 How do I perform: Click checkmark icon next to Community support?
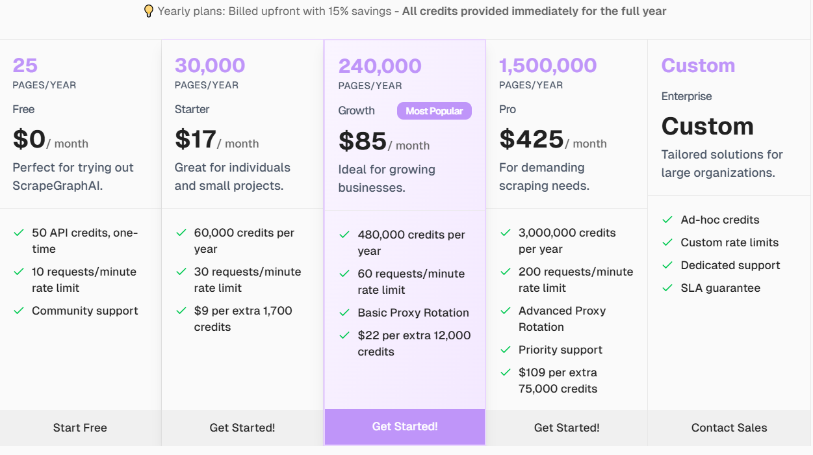click(x=19, y=311)
